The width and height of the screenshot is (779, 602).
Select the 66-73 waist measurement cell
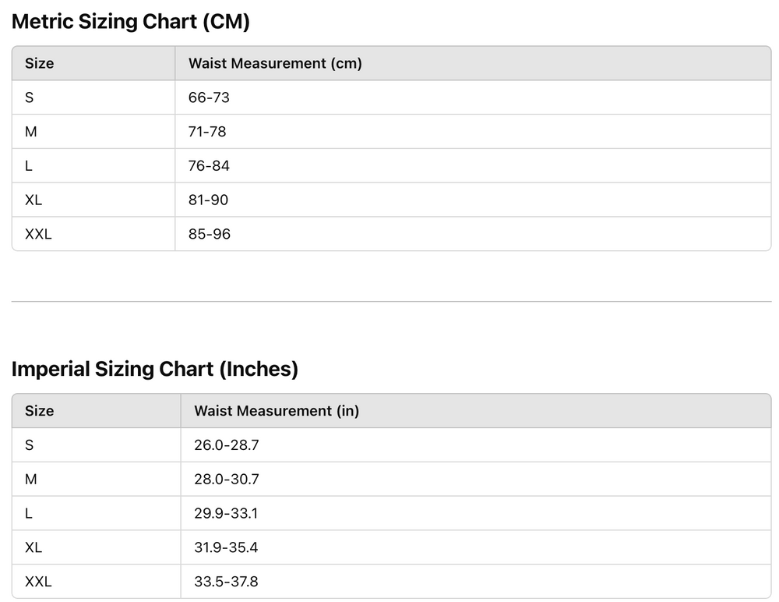[209, 97]
